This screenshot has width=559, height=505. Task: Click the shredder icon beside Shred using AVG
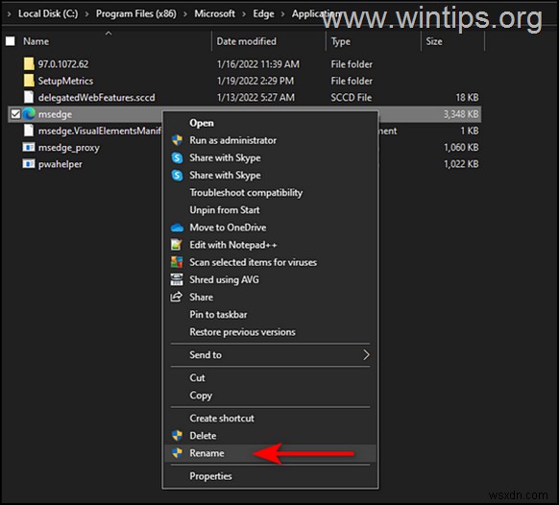tap(177, 279)
